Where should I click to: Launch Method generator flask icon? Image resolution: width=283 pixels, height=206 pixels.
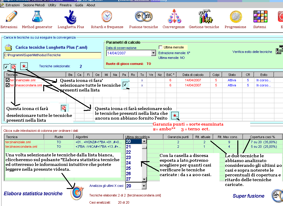click(37, 16)
